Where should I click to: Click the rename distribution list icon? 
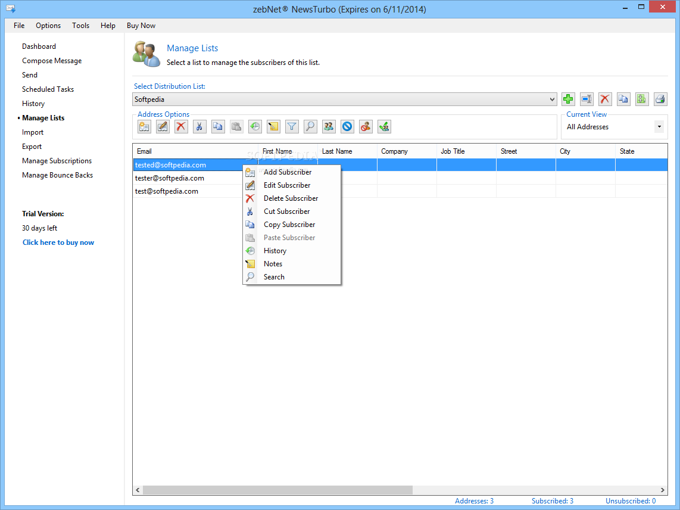point(587,99)
